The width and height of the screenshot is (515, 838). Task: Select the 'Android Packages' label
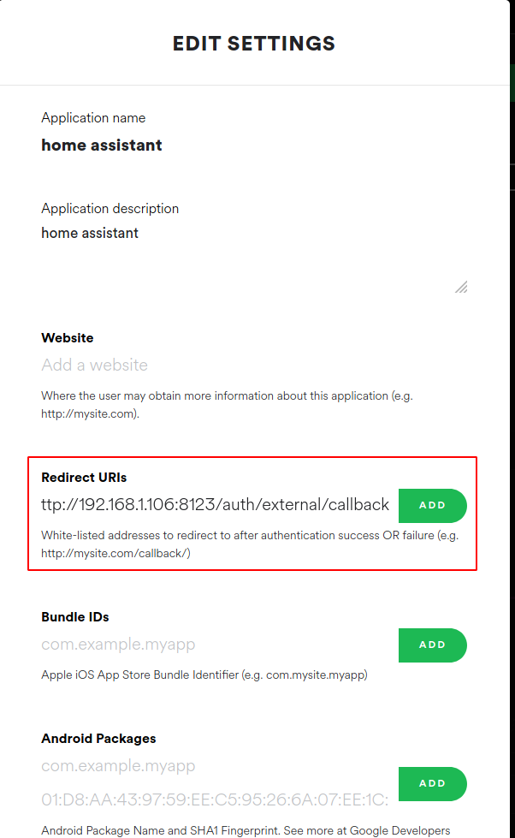click(98, 739)
